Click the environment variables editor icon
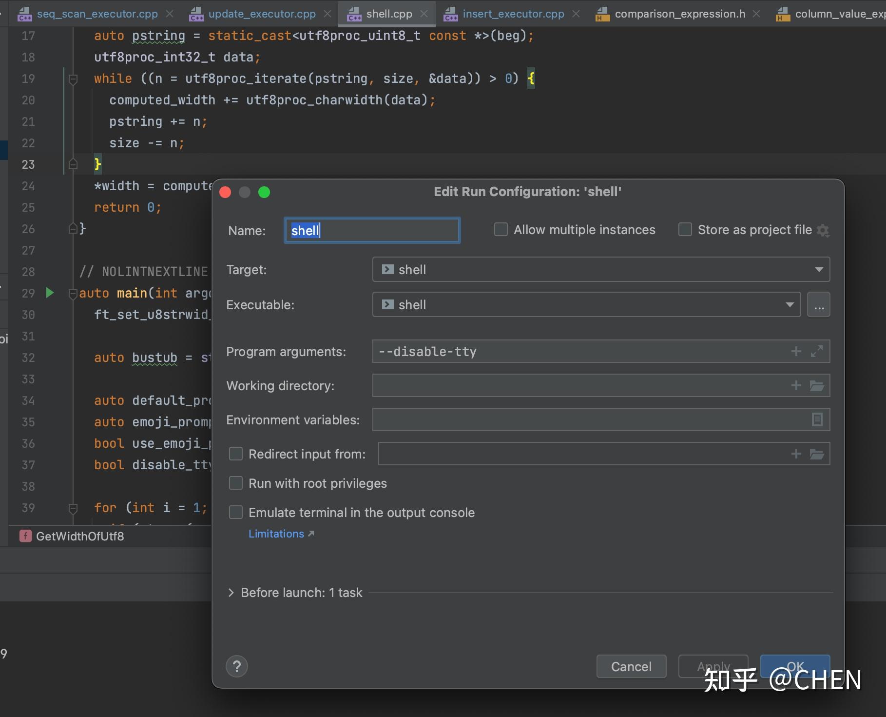The width and height of the screenshot is (886, 717). pos(816,419)
